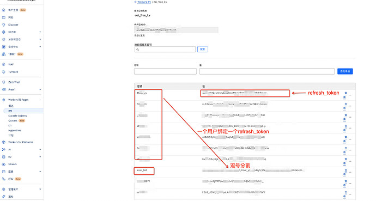Expand the R2 menu arrow
This screenshot has height=201, width=376.
40,157
